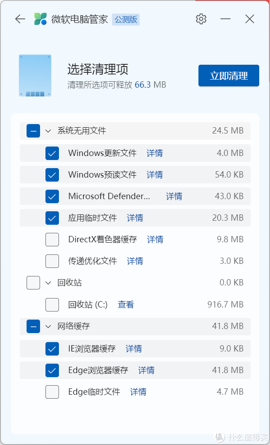The image size is (270, 445).
Task: Click the Microsoft PC Manager logo icon
Action: (40, 19)
